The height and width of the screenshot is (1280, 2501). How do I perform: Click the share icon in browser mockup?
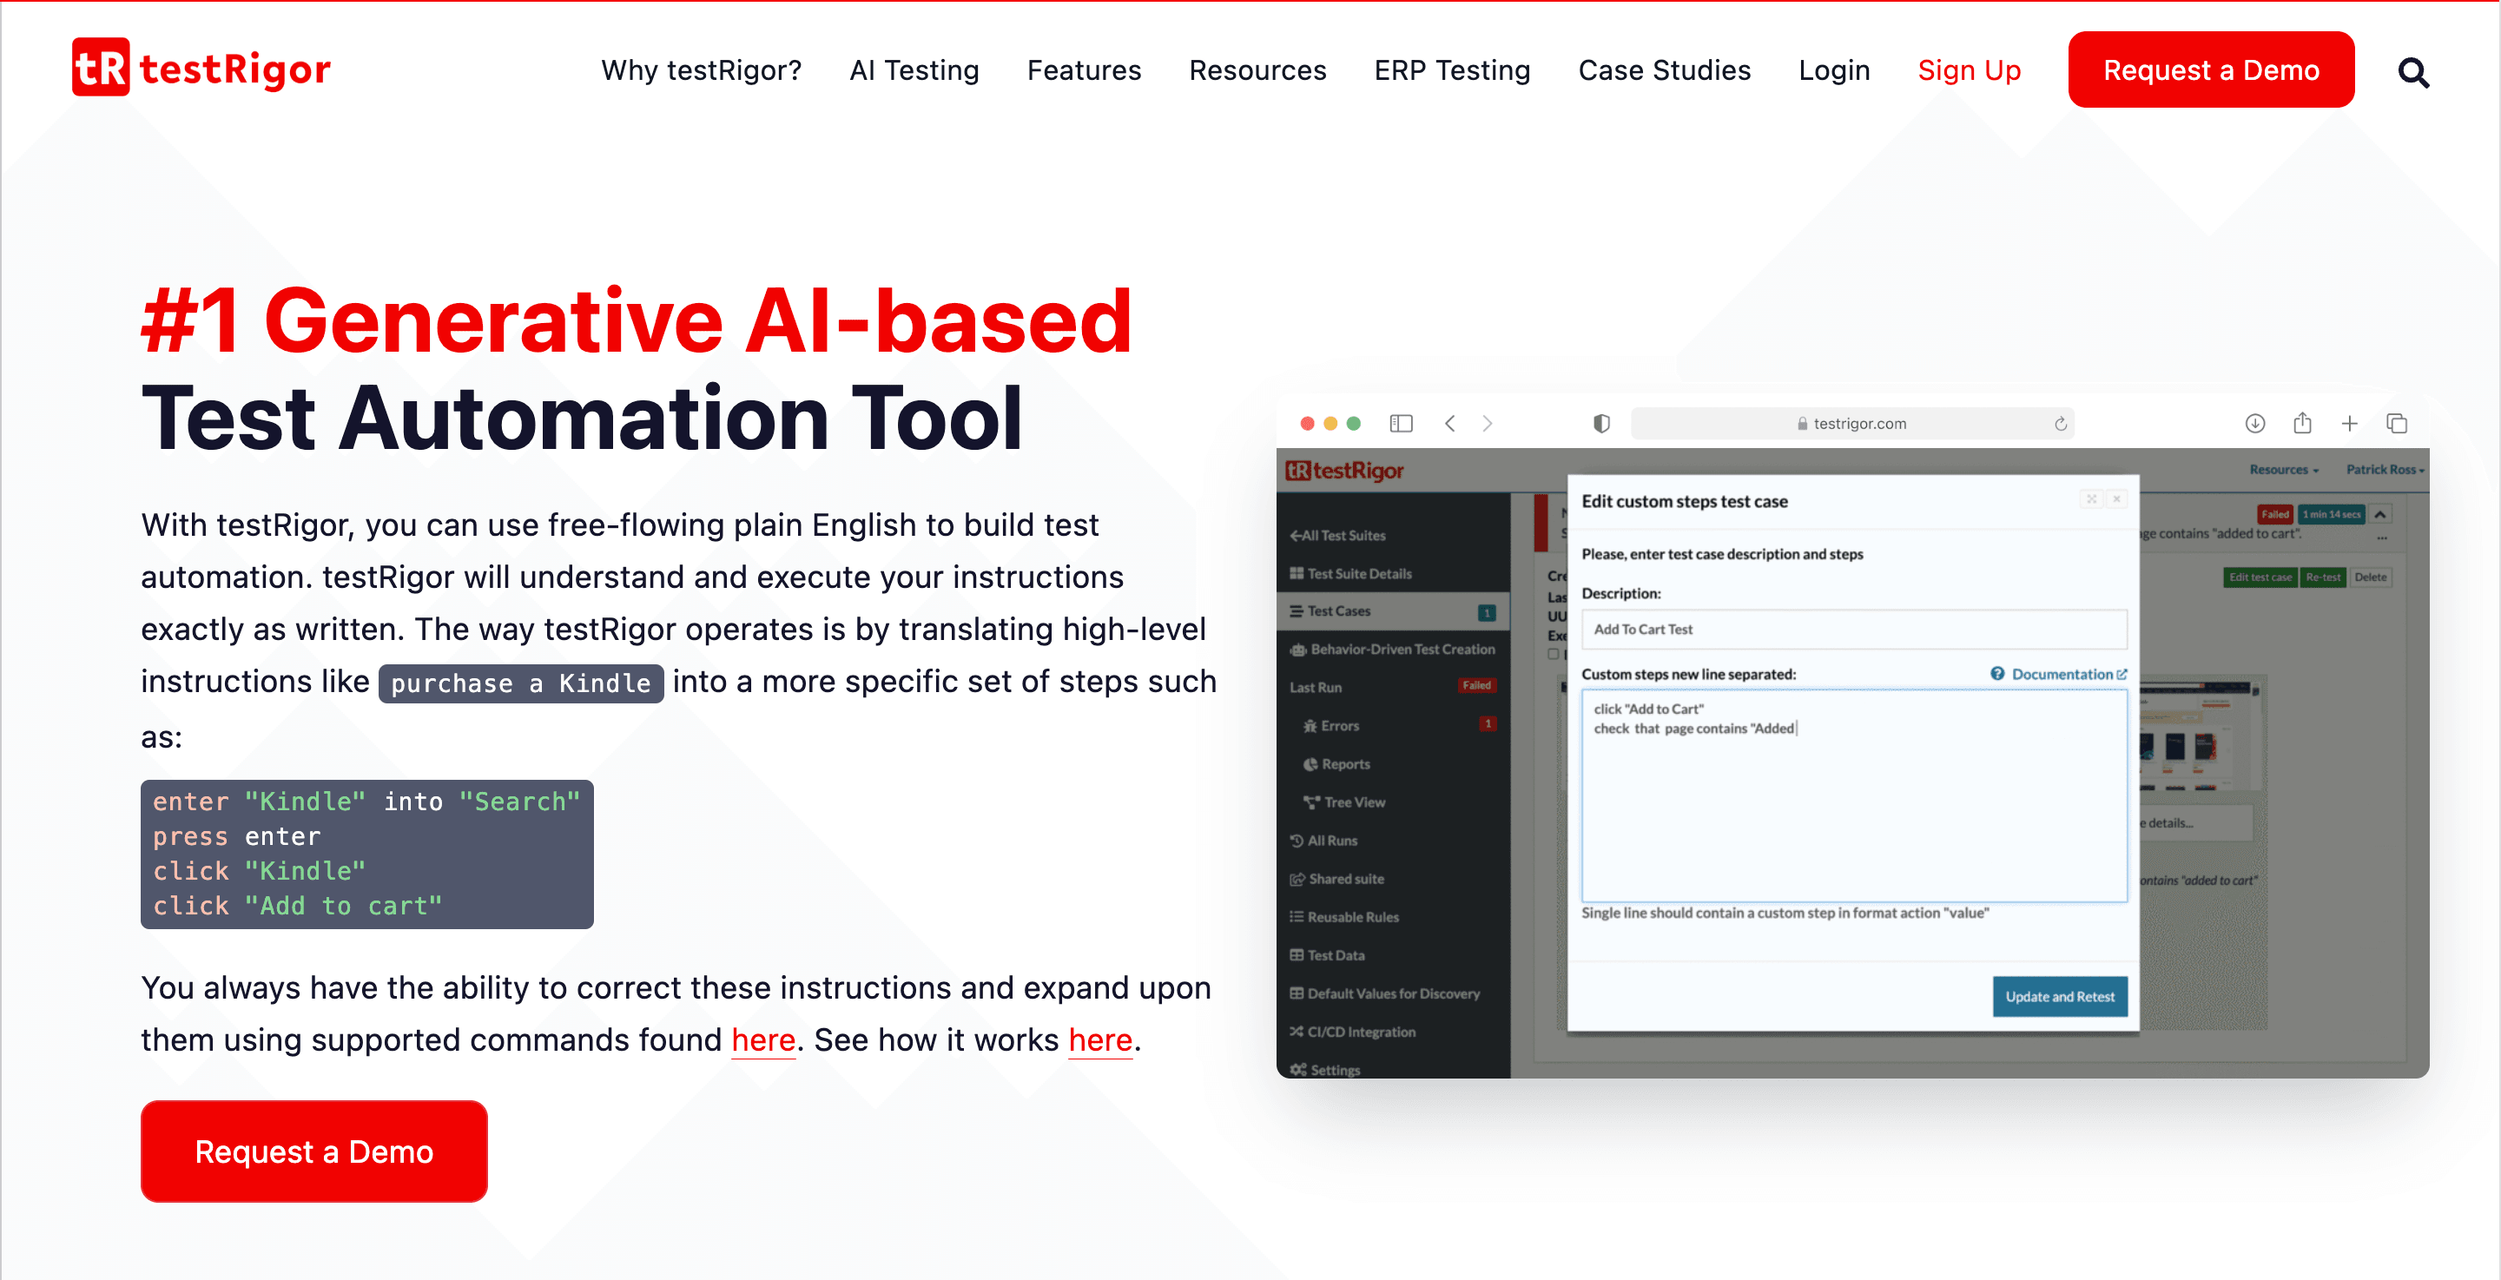tap(2302, 424)
